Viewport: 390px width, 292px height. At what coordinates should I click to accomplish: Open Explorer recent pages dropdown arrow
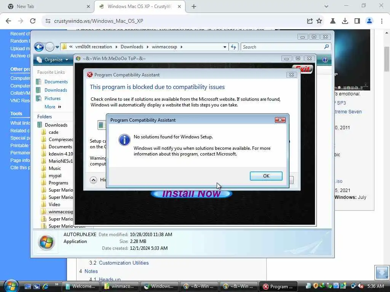coord(57,47)
